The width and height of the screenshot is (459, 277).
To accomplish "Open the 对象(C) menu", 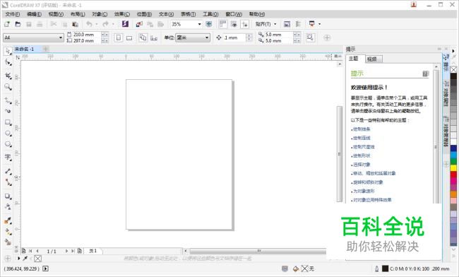I will [100, 14].
